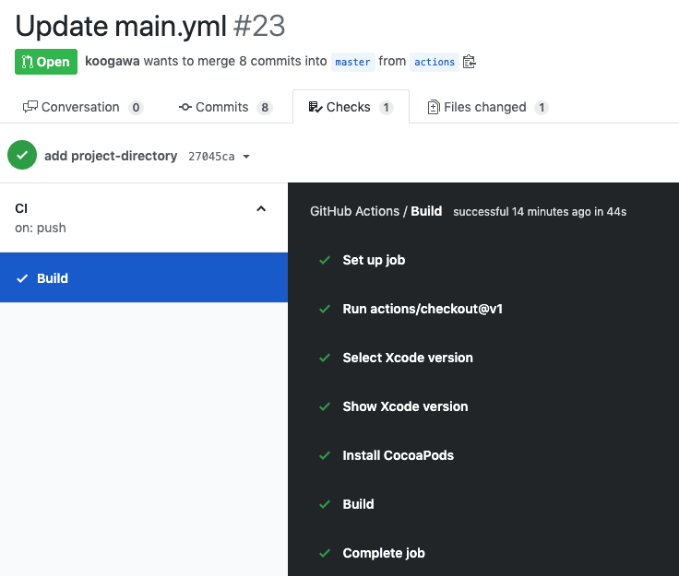Viewport: 679px width, 576px height.
Task: Click the green check beside Select Xcode version
Action: point(325,358)
